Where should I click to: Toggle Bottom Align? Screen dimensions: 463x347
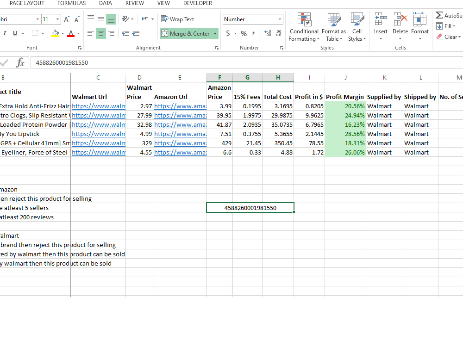pyautogui.click(x=111, y=19)
